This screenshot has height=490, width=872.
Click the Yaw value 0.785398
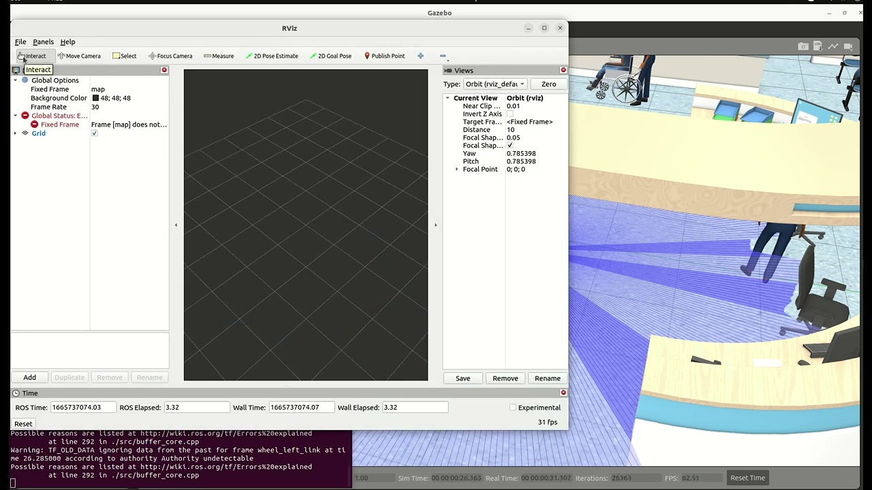click(521, 154)
